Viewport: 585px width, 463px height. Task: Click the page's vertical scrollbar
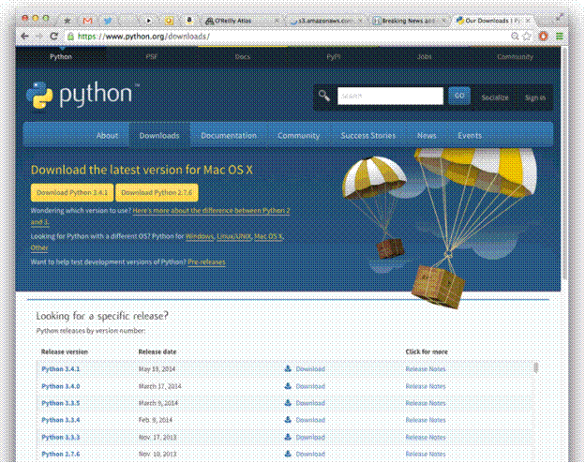click(564, 164)
